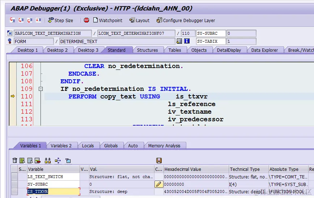
Task: Click the SY-TABIX system field label
Action: (211, 42)
